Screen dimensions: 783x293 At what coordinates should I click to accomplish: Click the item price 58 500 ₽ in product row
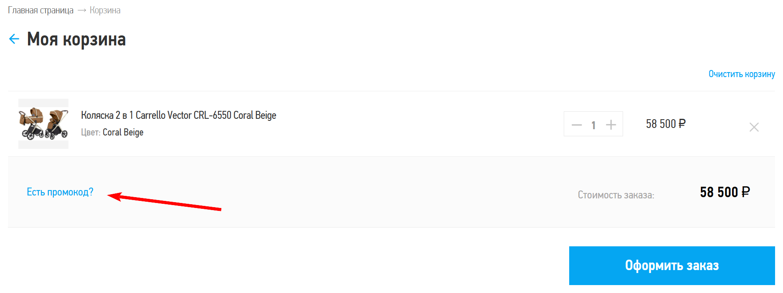(x=666, y=124)
